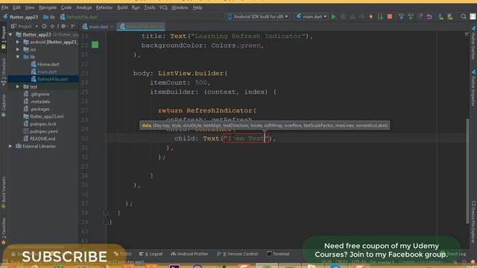
Task: Open the Build menu
Action: (x=122, y=7)
